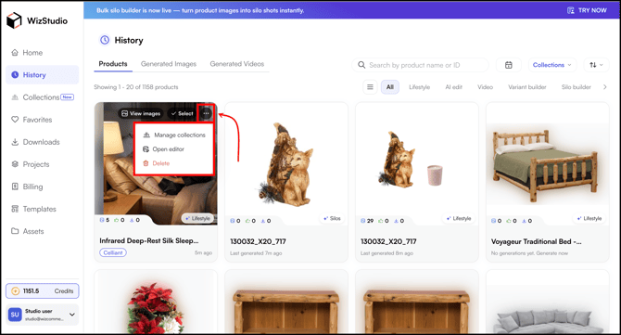Expand the Studio user account menu
621x335 pixels.
(43, 315)
